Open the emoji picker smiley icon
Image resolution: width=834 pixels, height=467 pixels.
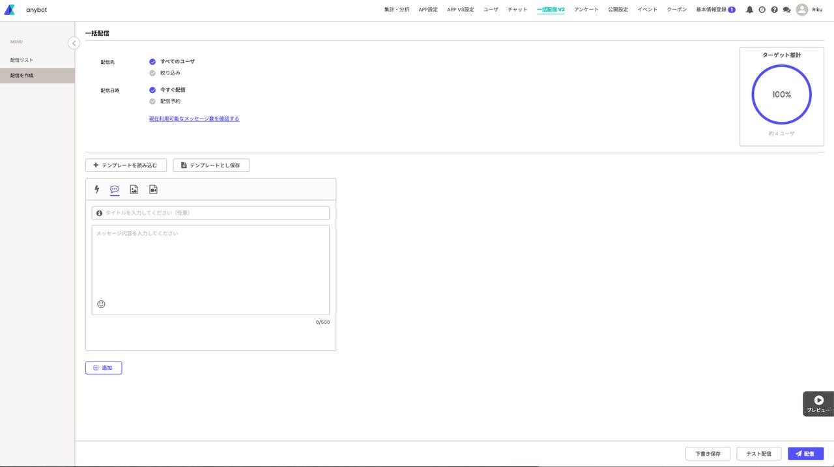click(101, 304)
